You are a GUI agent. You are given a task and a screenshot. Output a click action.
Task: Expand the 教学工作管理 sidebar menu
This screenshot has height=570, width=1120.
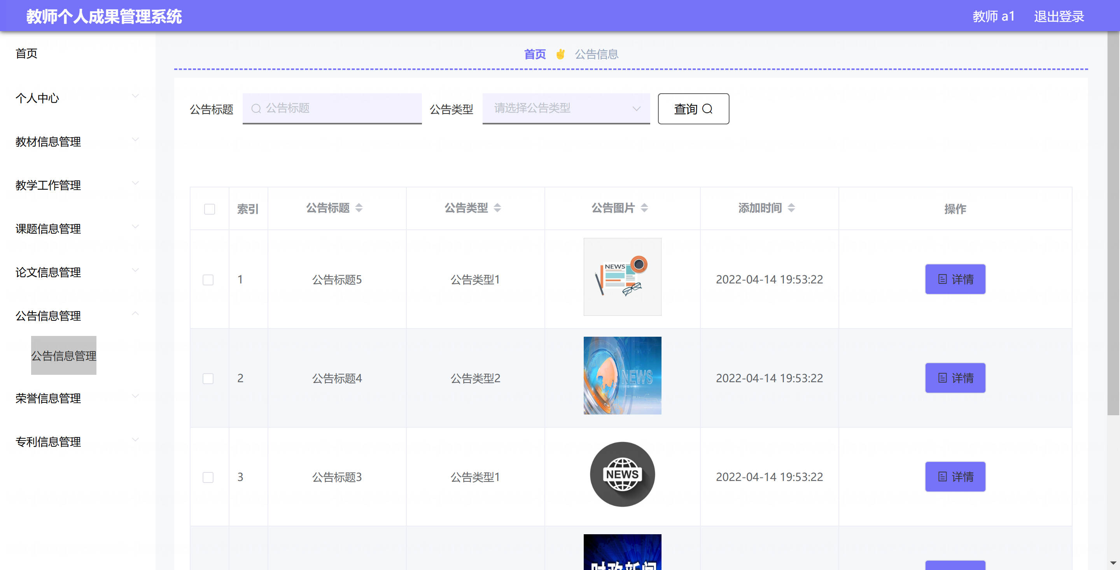click(77, 185)
